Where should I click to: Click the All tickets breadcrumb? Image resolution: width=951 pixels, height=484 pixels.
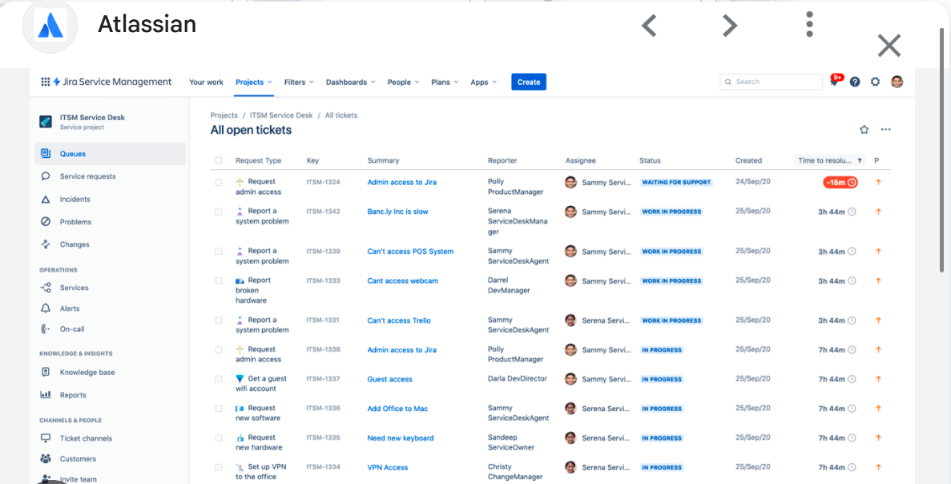tap(341, 115)
